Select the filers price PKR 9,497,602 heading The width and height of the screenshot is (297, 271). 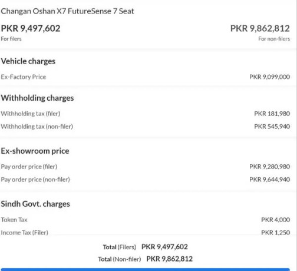click(x=31, y=28)
